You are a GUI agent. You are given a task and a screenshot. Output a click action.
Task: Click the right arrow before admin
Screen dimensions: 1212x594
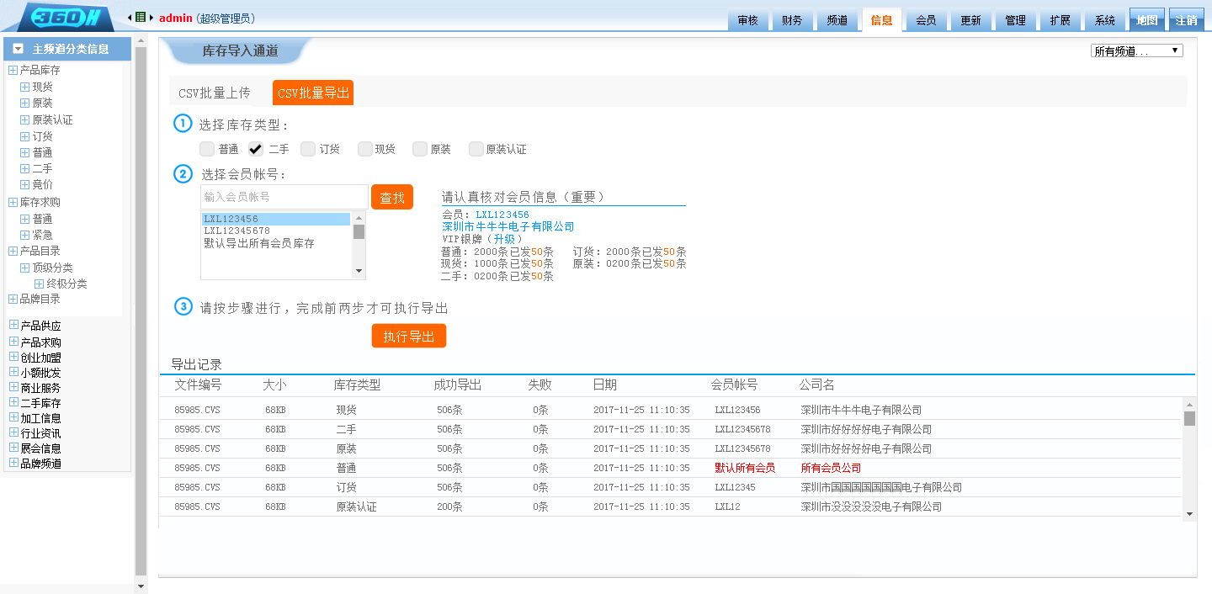(150, 18)
